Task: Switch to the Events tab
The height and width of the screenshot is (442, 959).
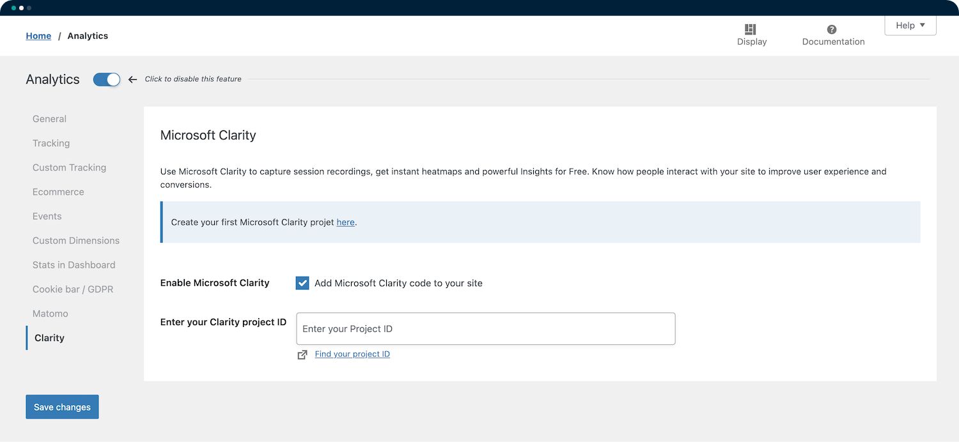Action: [47, 216]
